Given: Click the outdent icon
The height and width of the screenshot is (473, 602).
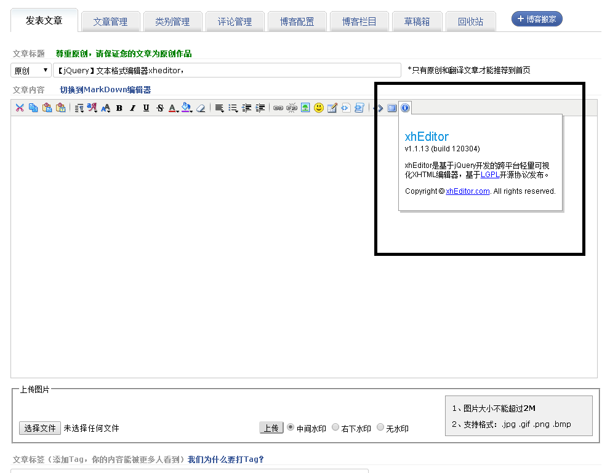Looking at the screenshot, I should pos(246,108).
